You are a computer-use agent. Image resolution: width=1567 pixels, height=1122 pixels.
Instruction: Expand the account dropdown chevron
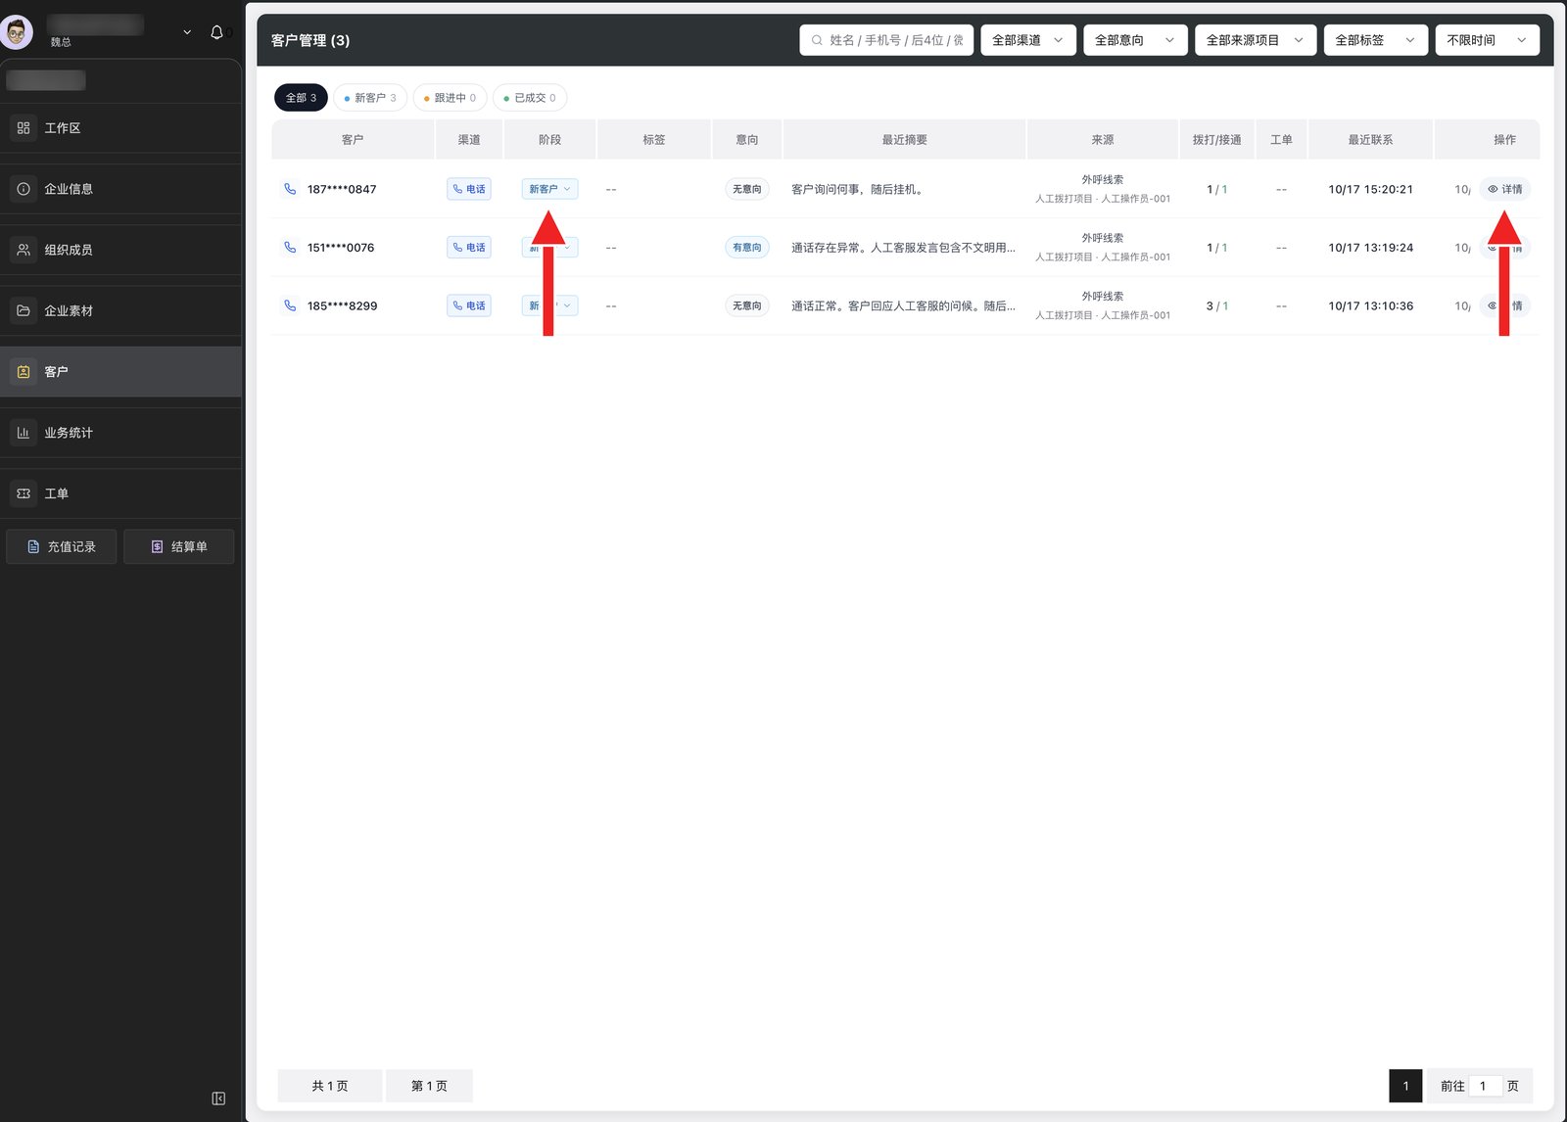point(187,32)
